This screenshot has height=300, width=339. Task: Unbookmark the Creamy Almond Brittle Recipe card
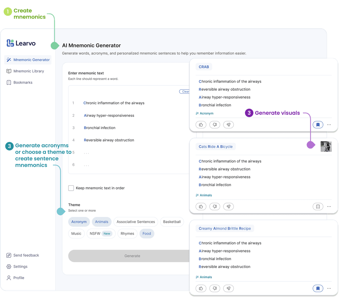pyautogui.click(x=318, y=288)
